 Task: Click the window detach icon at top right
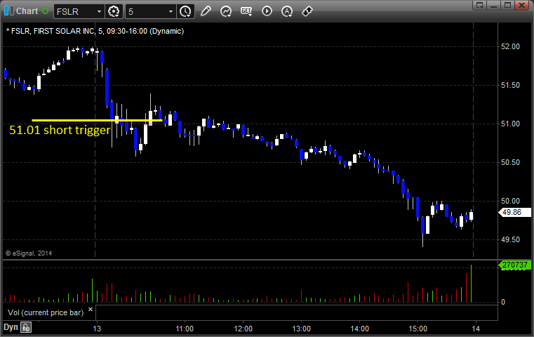[480, 6]
